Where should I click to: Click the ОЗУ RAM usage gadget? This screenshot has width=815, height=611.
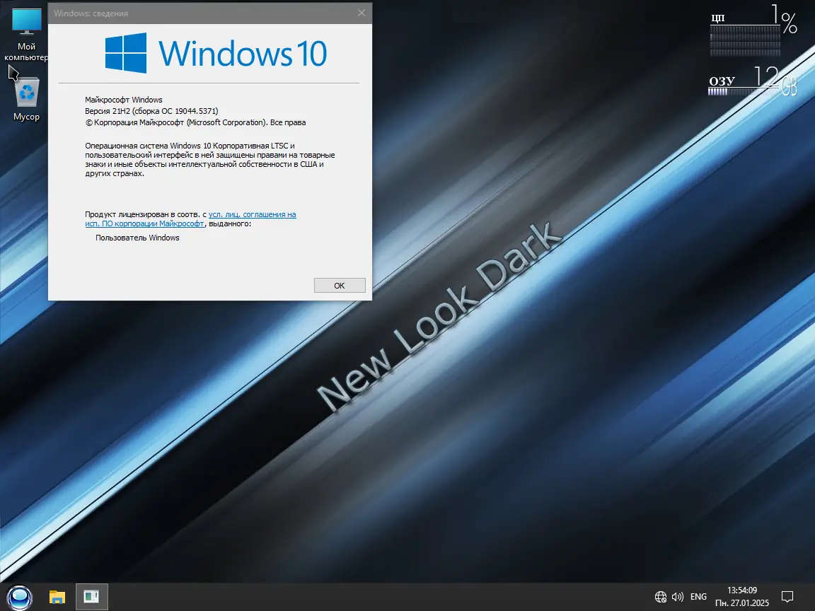[x=753, y=81]
